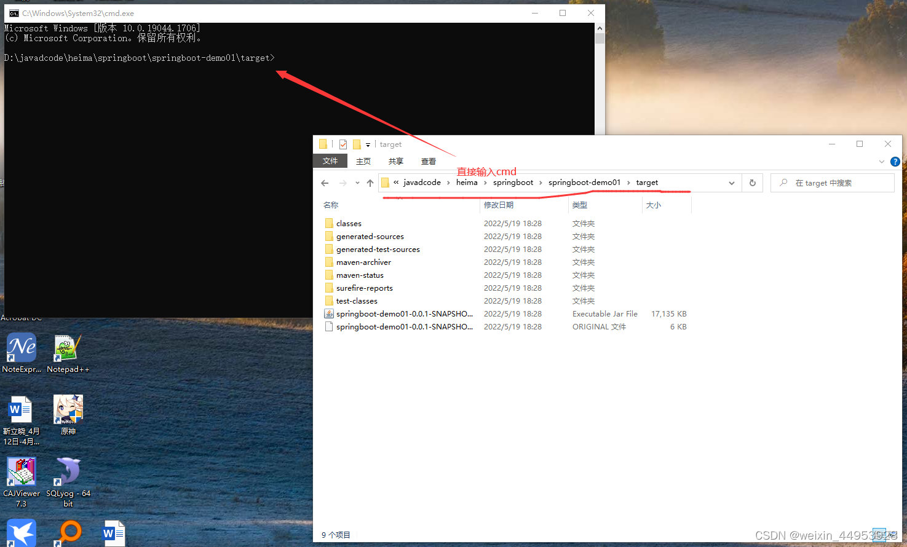
Task: Launch 原神 desktop shortcut
Action: point(68,415)
